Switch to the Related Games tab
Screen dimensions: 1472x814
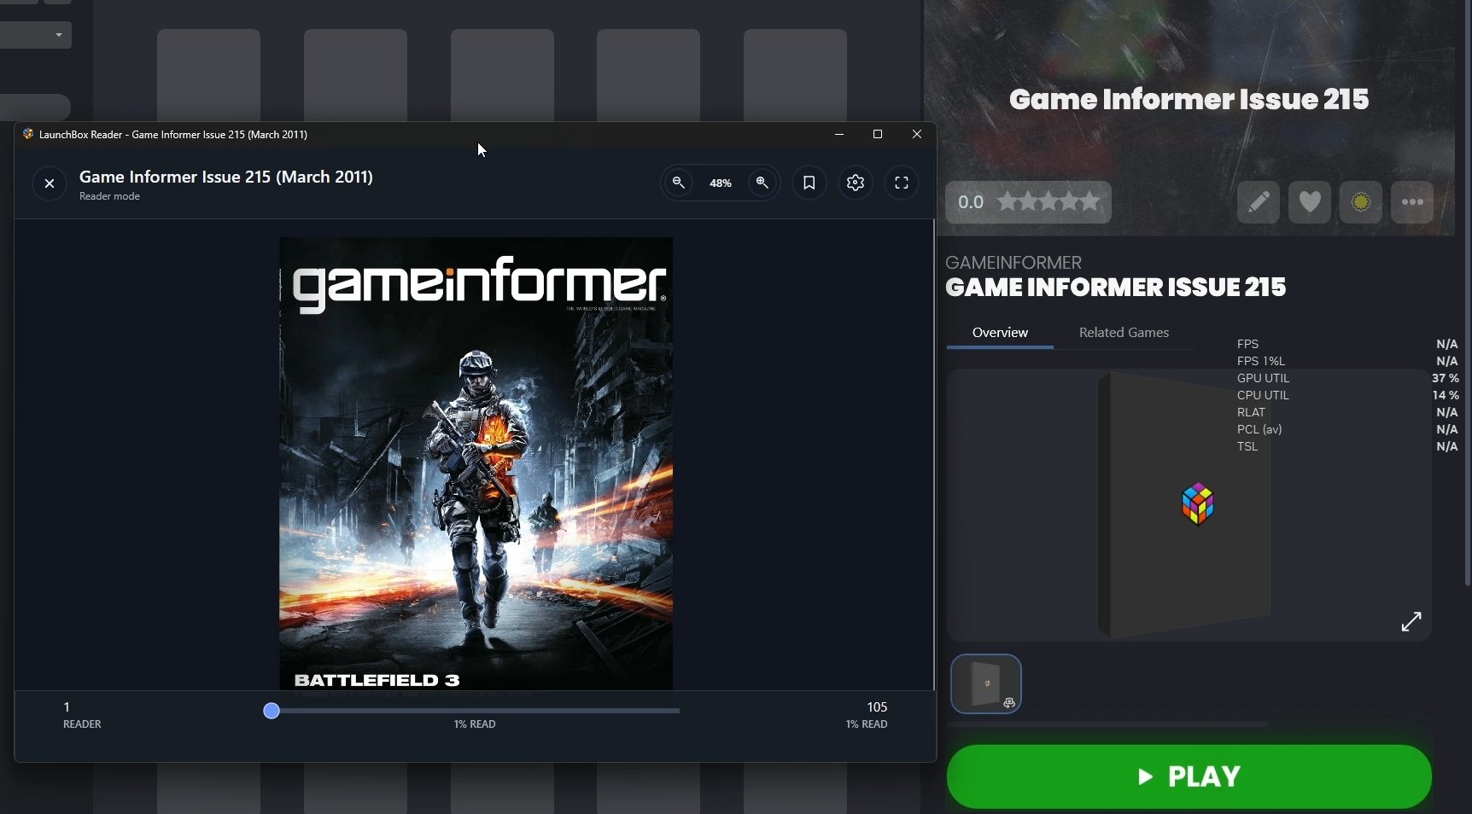point(1124,333)
